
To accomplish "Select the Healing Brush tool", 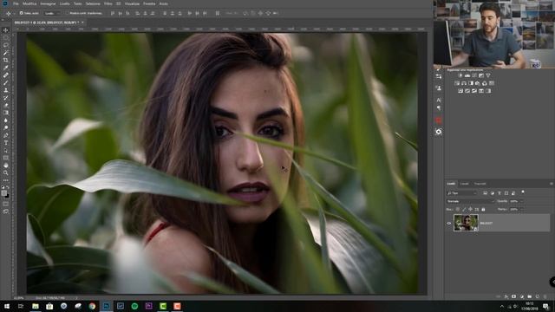I will point(6,75).
